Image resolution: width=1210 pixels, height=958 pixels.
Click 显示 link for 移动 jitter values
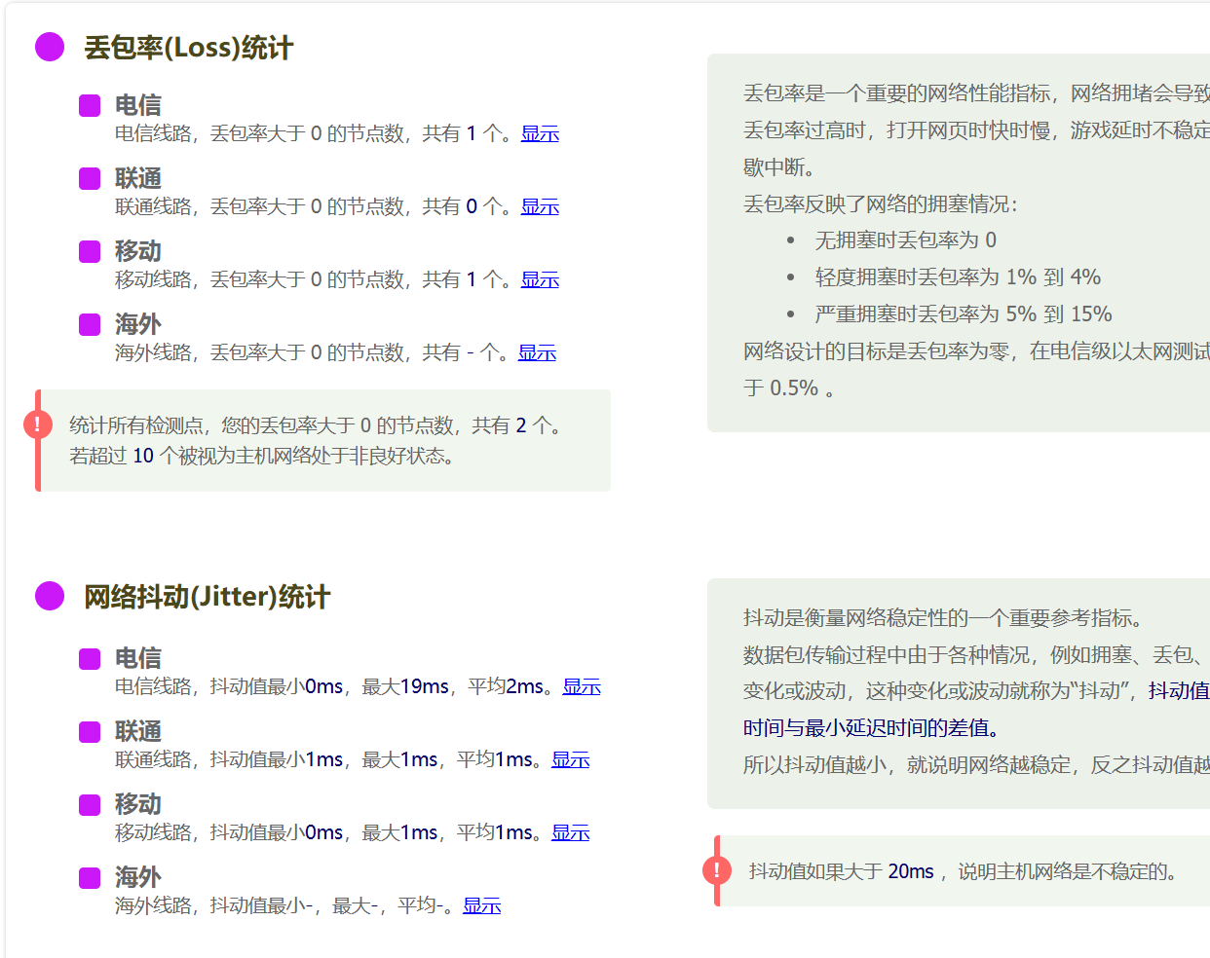click(x=571, y=832)
